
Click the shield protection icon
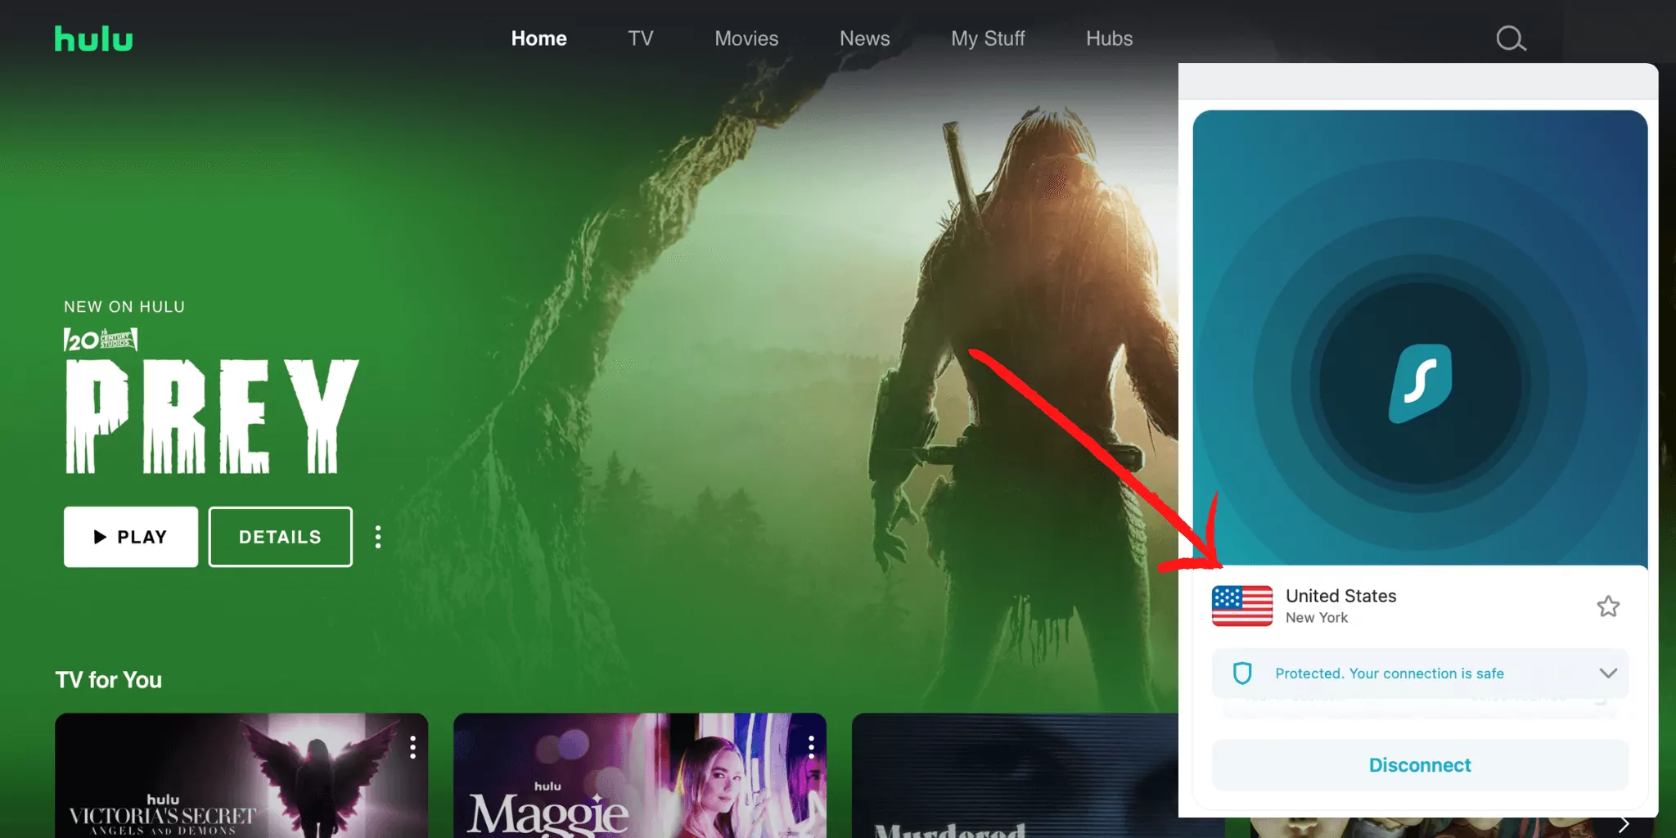click(x=1242, y=674)
